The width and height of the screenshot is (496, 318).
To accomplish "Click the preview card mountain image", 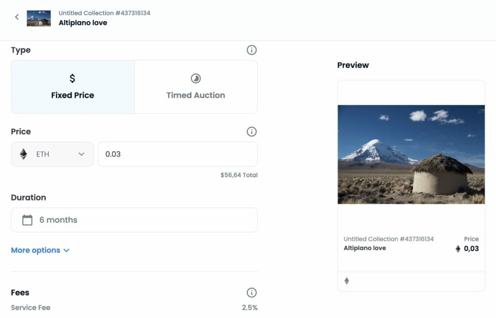I will click(411, 154).
